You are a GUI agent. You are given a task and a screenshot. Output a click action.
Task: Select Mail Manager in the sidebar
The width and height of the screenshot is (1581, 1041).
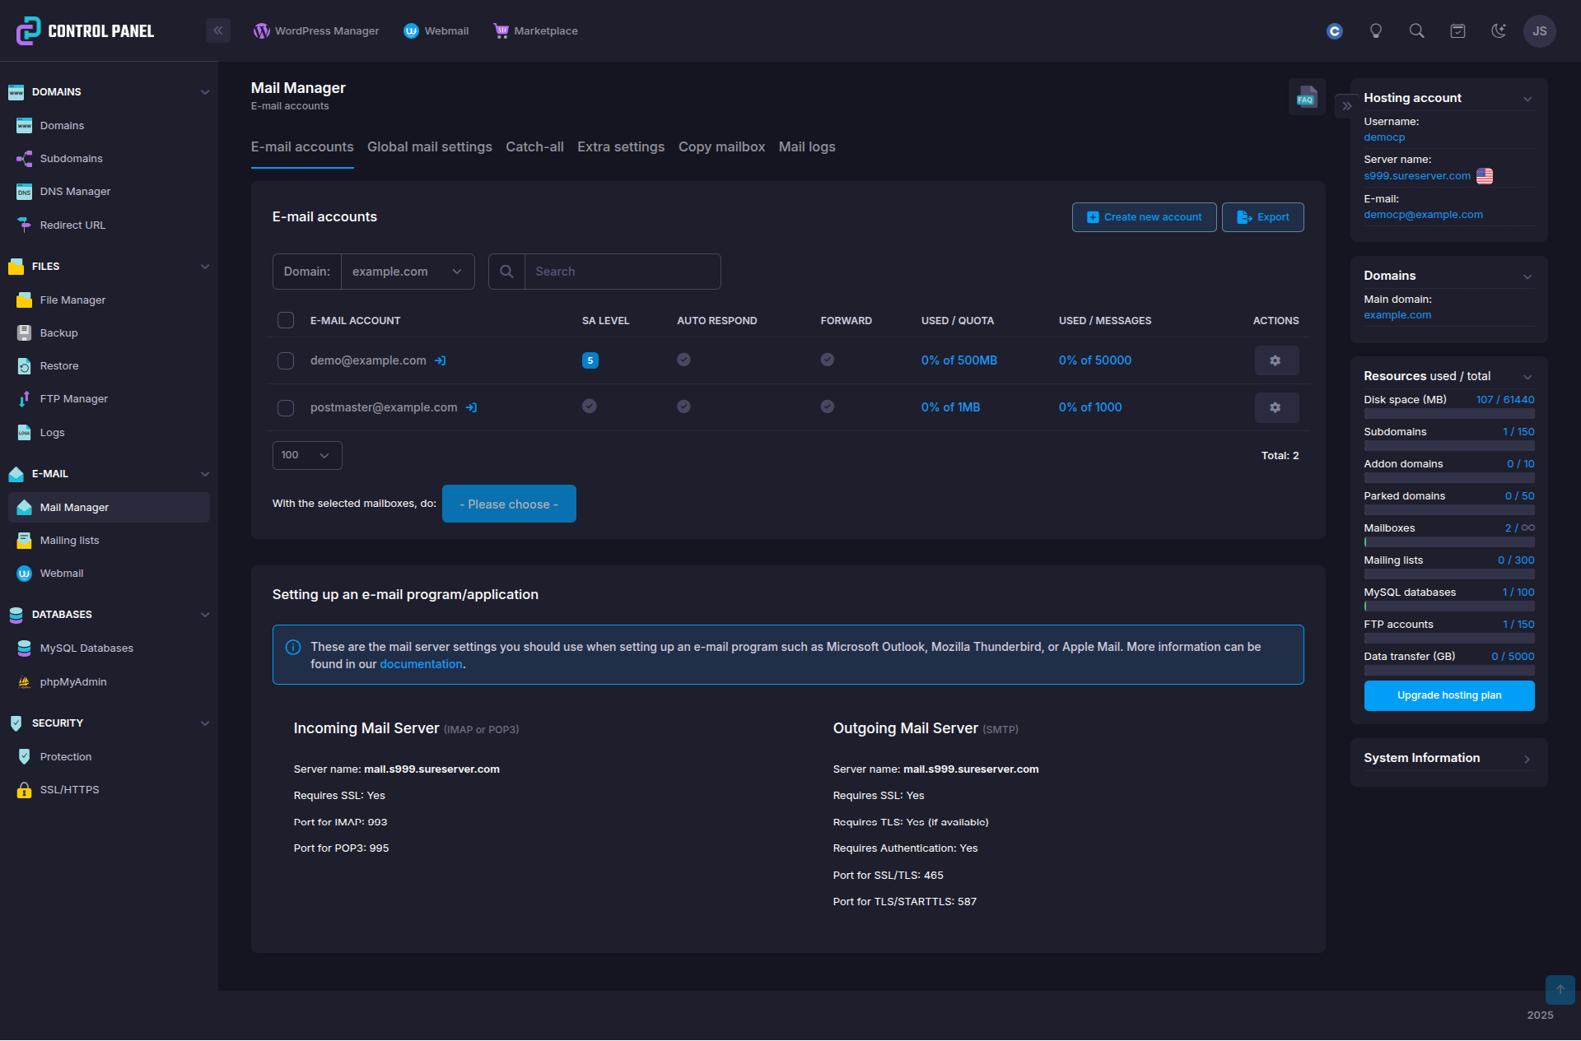[x=109, y=508]
